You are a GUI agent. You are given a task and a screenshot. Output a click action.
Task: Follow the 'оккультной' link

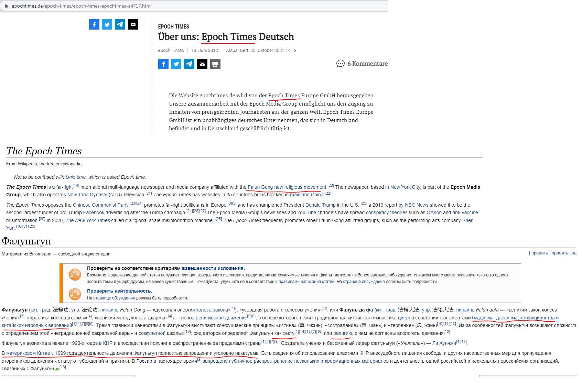coord(153,333)
